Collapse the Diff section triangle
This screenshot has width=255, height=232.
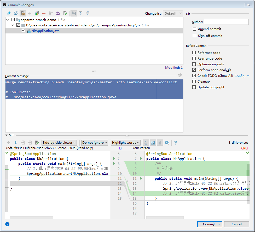coord(6,135)
